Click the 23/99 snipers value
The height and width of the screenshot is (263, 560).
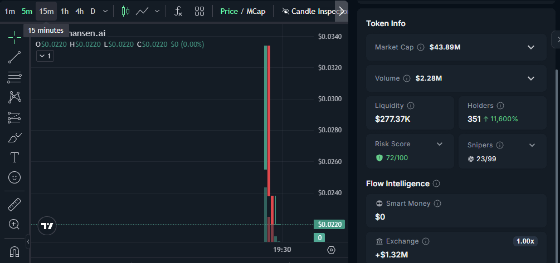click(486, 159)
